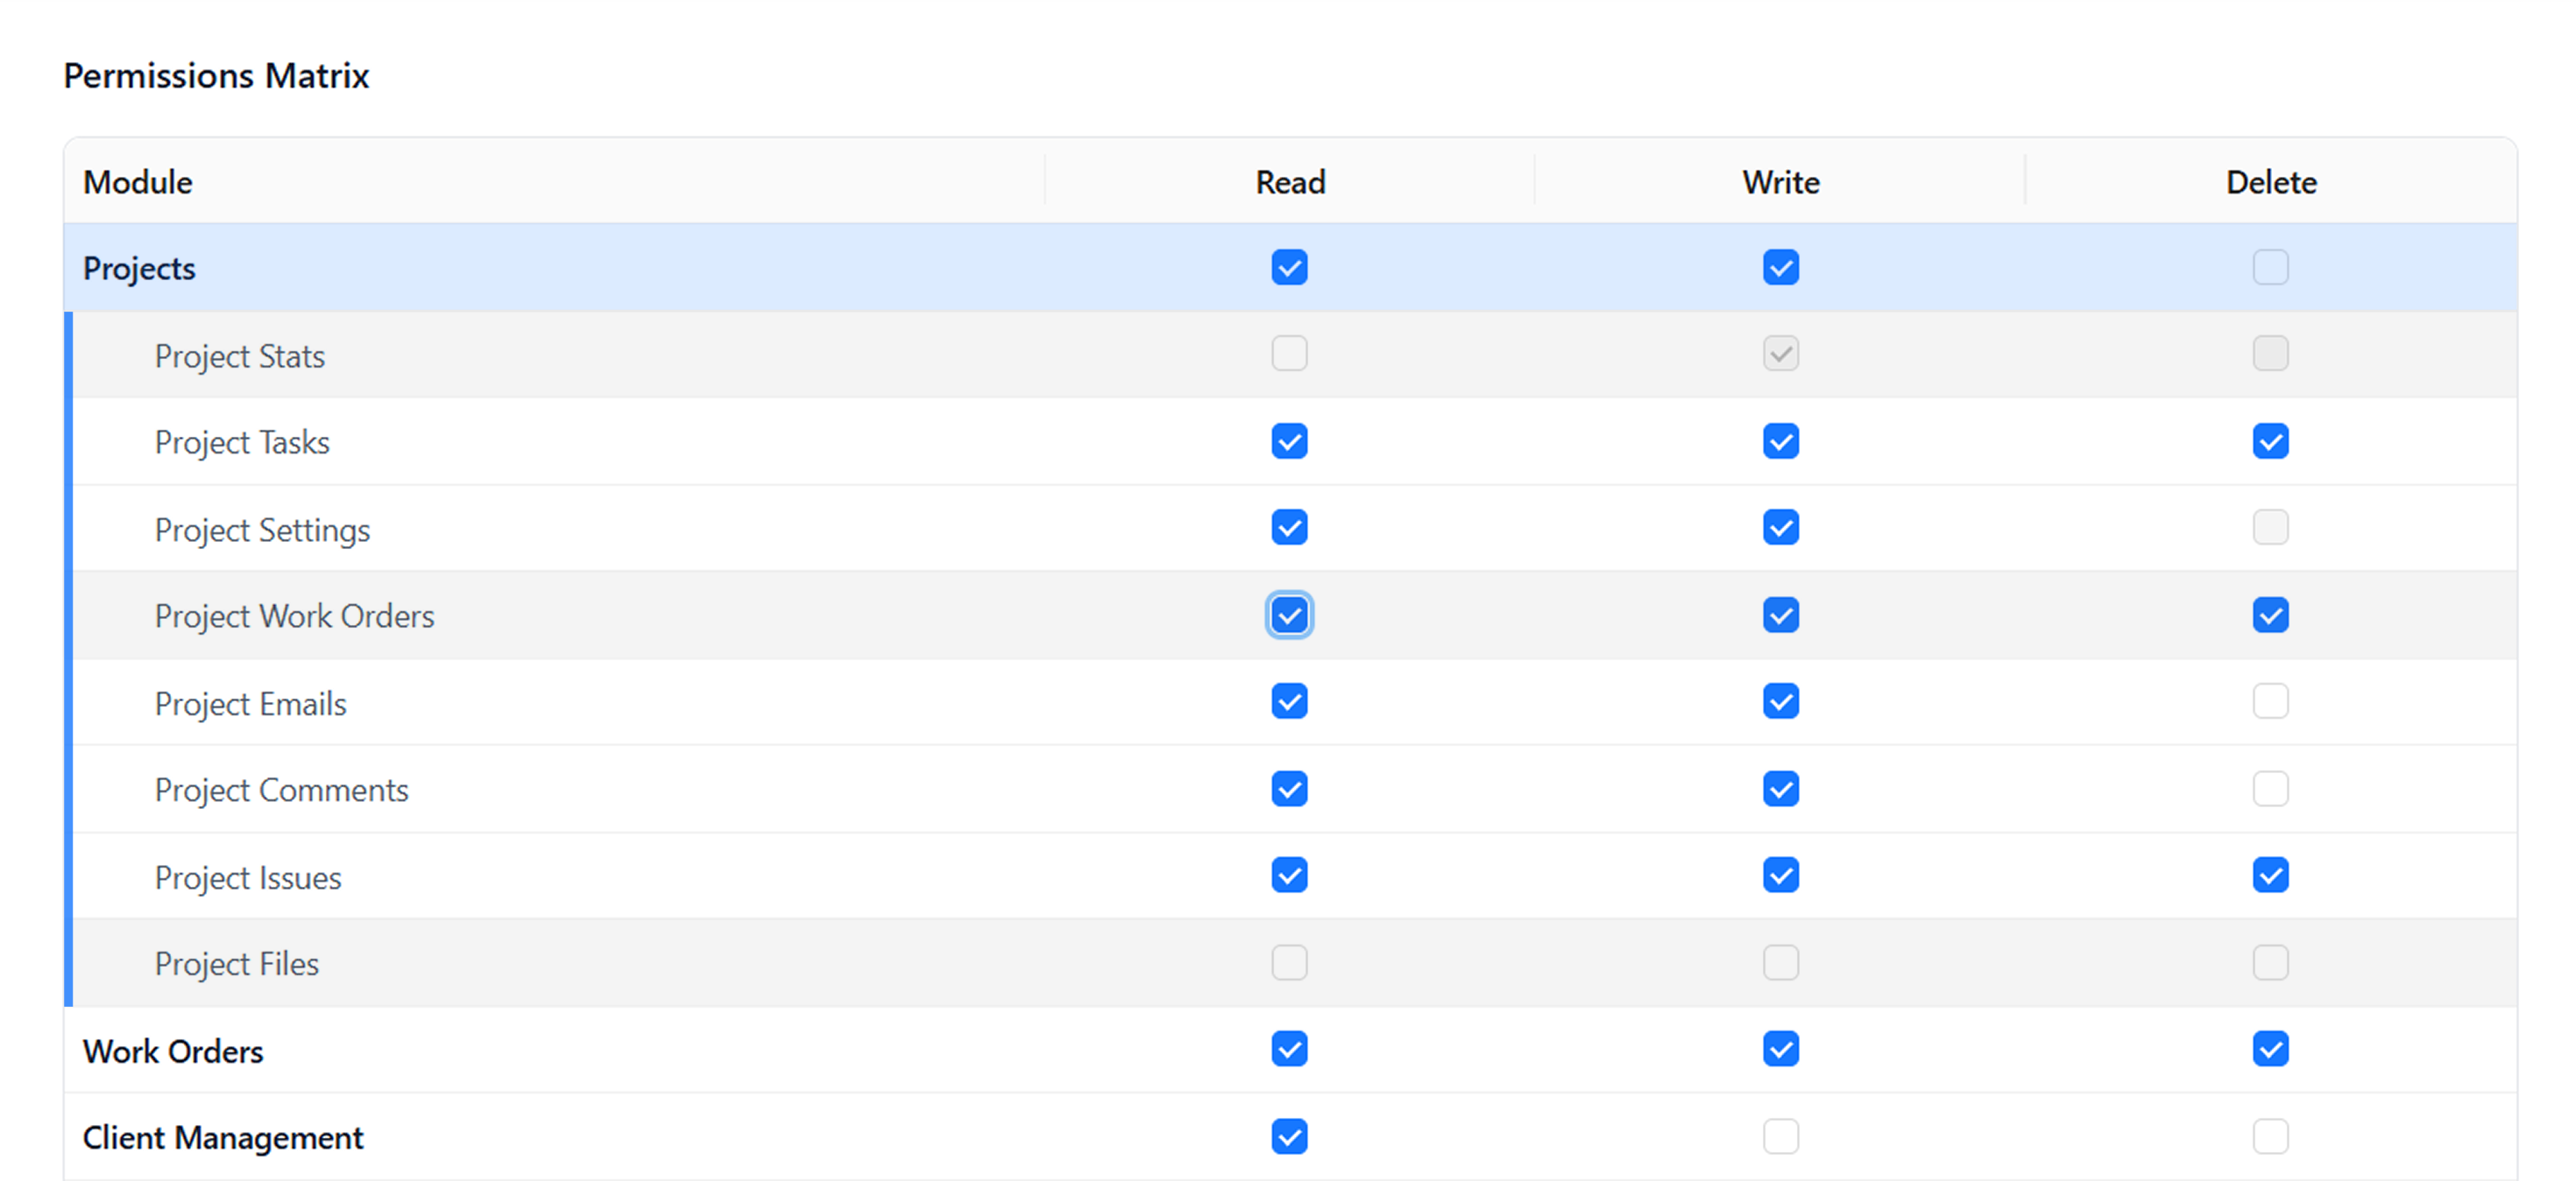This screenshot has width=2576, height=1181.
Task: Enable Write for Project Files
Action: click(1780, 962)
